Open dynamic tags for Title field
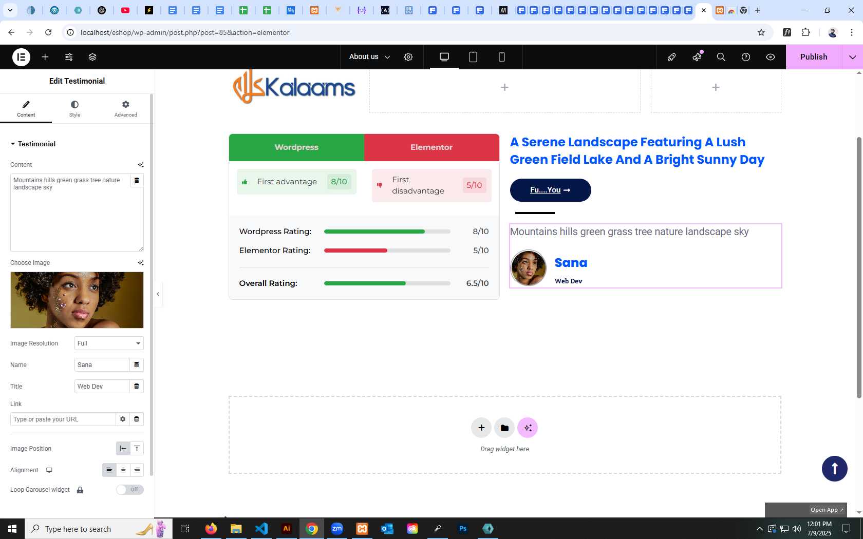 pyautogui.click(x=137, y=387)
